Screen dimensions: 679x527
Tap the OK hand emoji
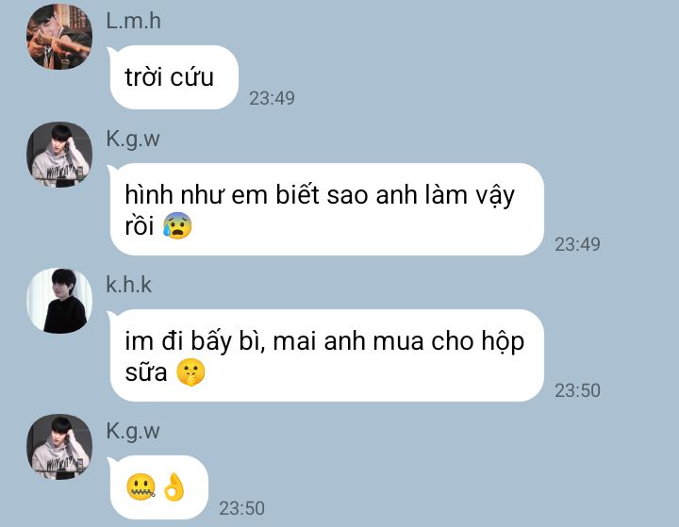coord(174,487)
